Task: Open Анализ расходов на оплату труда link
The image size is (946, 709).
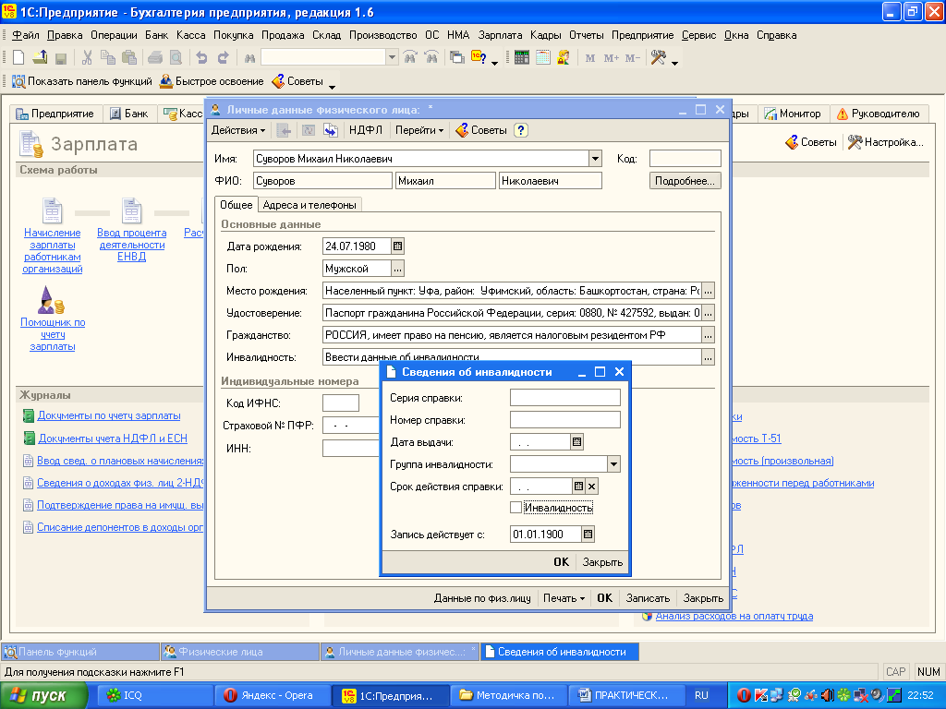Action: click(x=734, y=616)
